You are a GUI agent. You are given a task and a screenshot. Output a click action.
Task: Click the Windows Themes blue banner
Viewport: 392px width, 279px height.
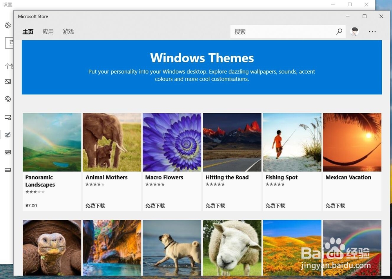202,67
